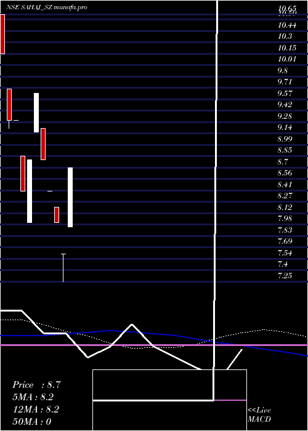This screenshot has width=308, height=431.
Task: Select the 7.54 price axis label
Action: [x=285, y=252]
